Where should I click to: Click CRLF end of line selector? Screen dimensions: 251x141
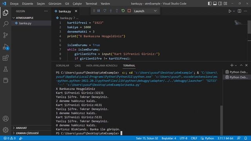(x=194, y=138)
